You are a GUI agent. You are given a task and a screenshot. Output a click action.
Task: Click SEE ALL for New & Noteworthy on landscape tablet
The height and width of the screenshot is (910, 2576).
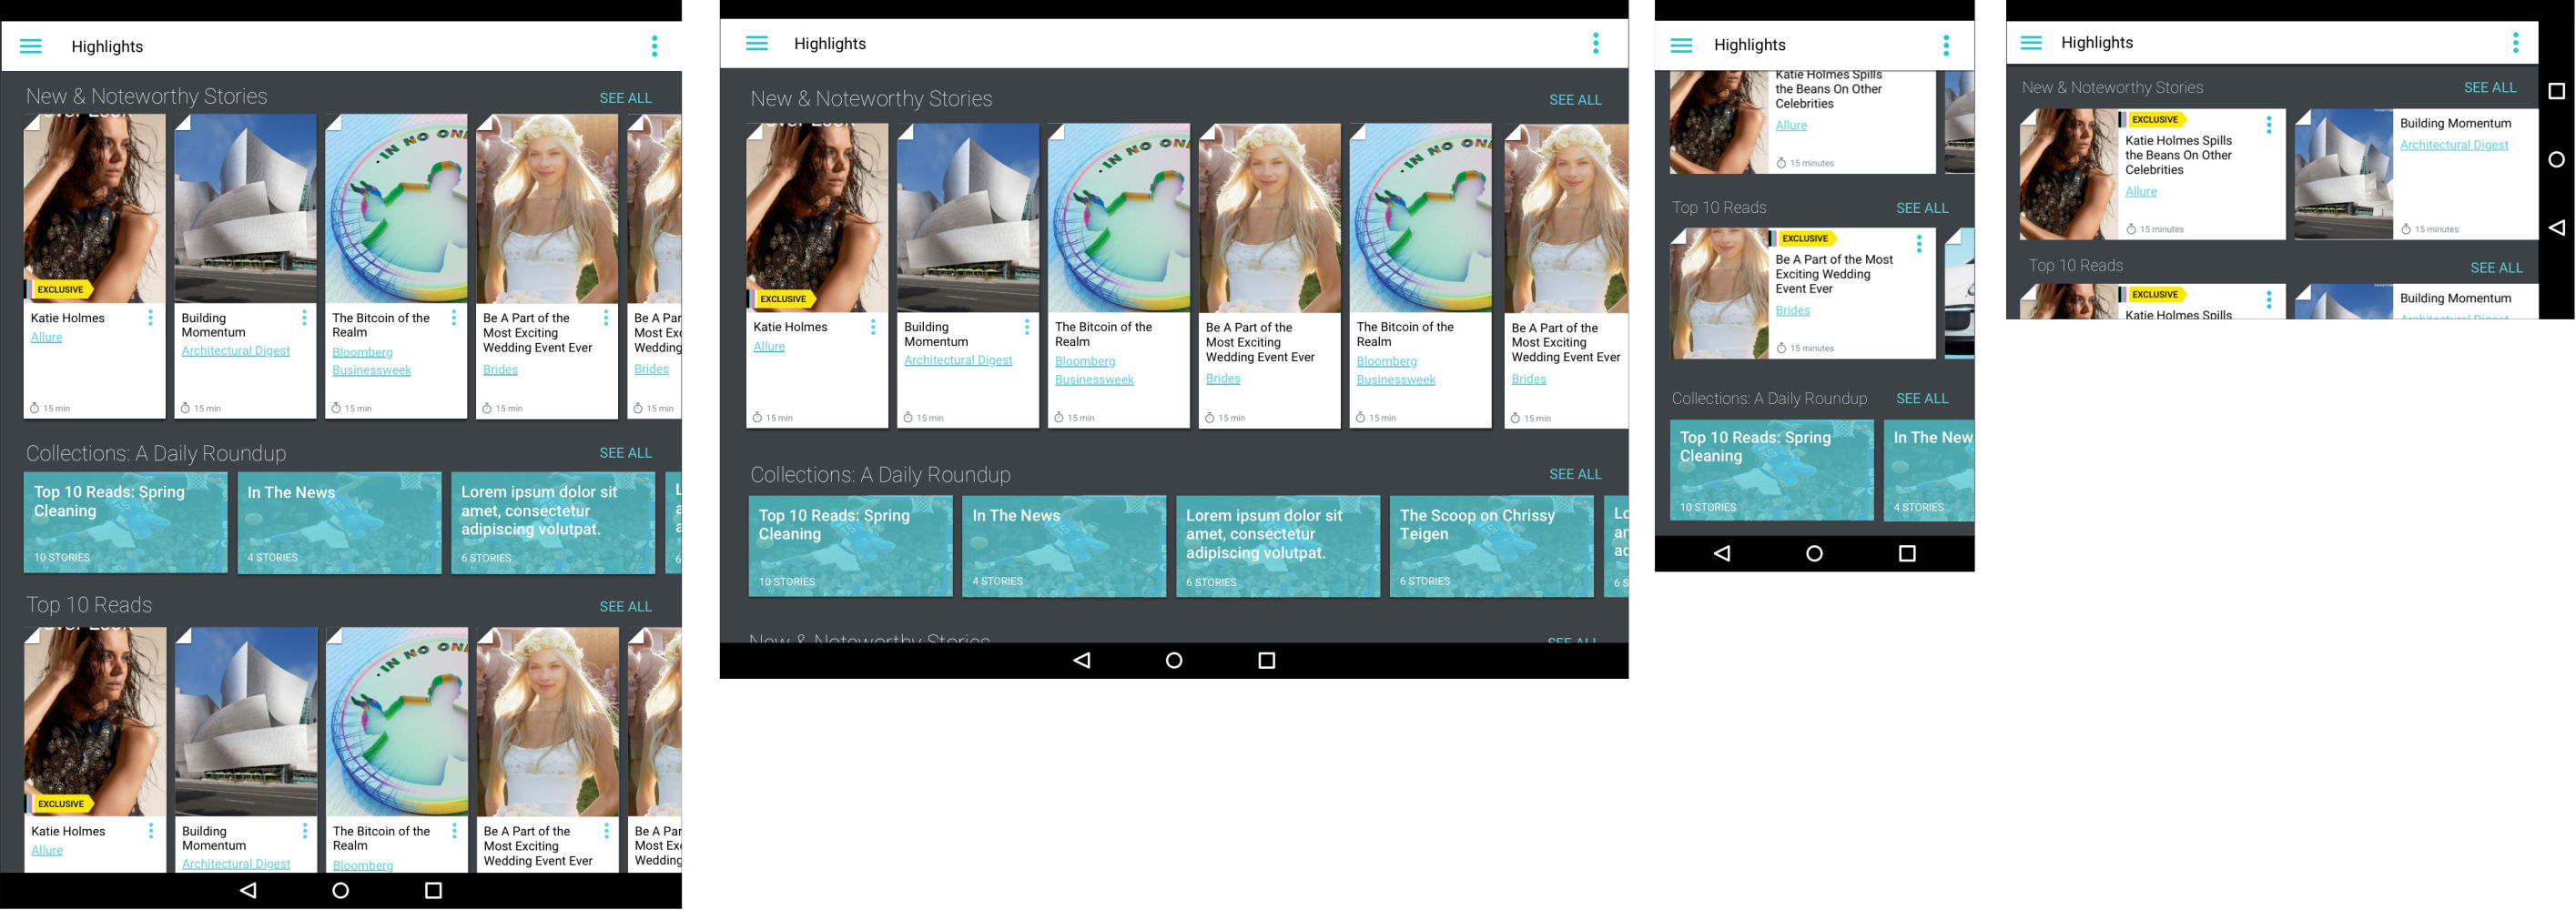1575,100
